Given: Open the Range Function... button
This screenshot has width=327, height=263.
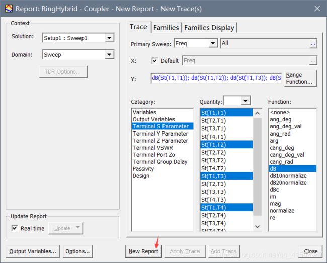Looking at the screenshot, I should pyautogui.click(x=300, y=78).
